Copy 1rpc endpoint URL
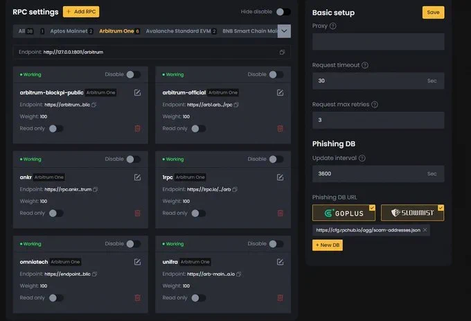The width and height of the screenshot is (471, 321). (x=235, y=190)
